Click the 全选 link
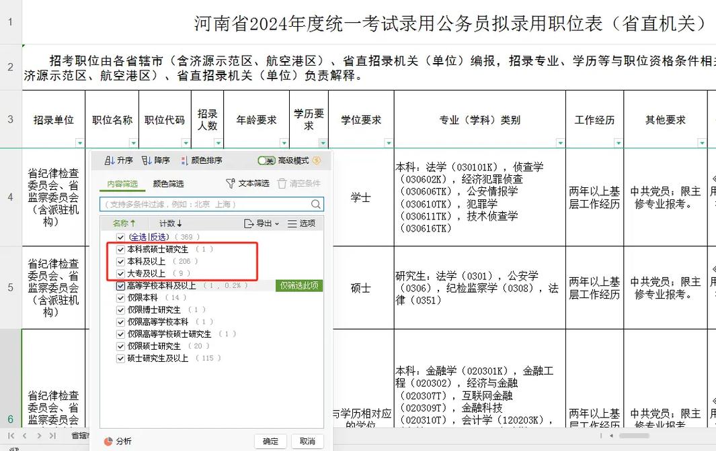The width and height of the screenshot is (716, 451). 138,237
